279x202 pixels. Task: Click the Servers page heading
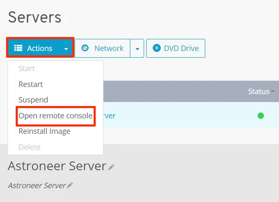pos(35,17)
